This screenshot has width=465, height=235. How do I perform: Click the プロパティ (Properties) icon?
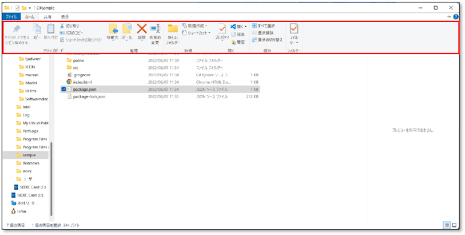click(x=222, y=29)
